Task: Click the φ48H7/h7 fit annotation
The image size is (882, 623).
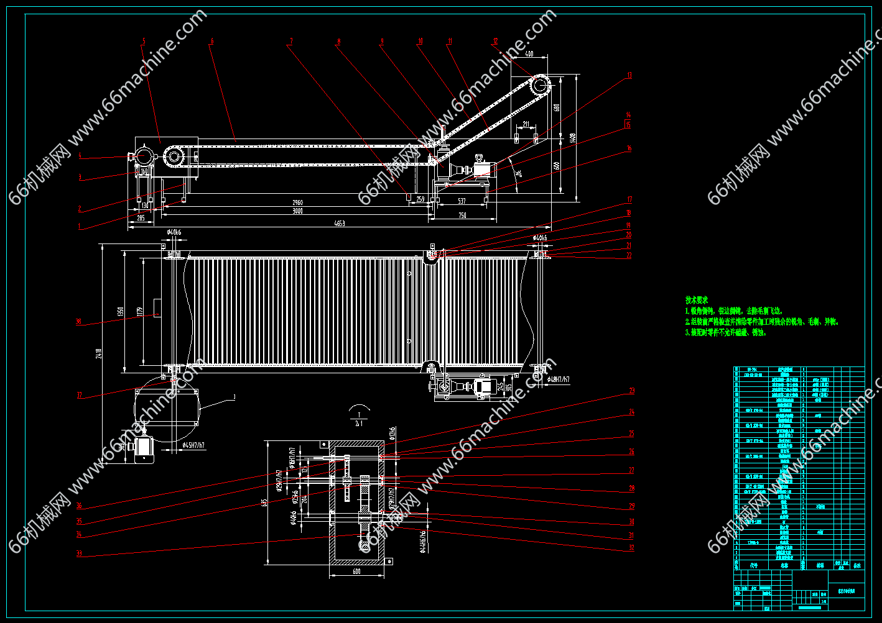Action: coord(557,379)
